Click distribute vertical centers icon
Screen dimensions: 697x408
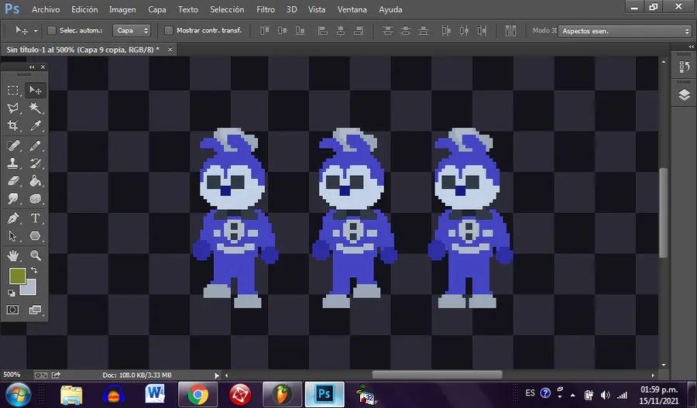tap(405, 31)
